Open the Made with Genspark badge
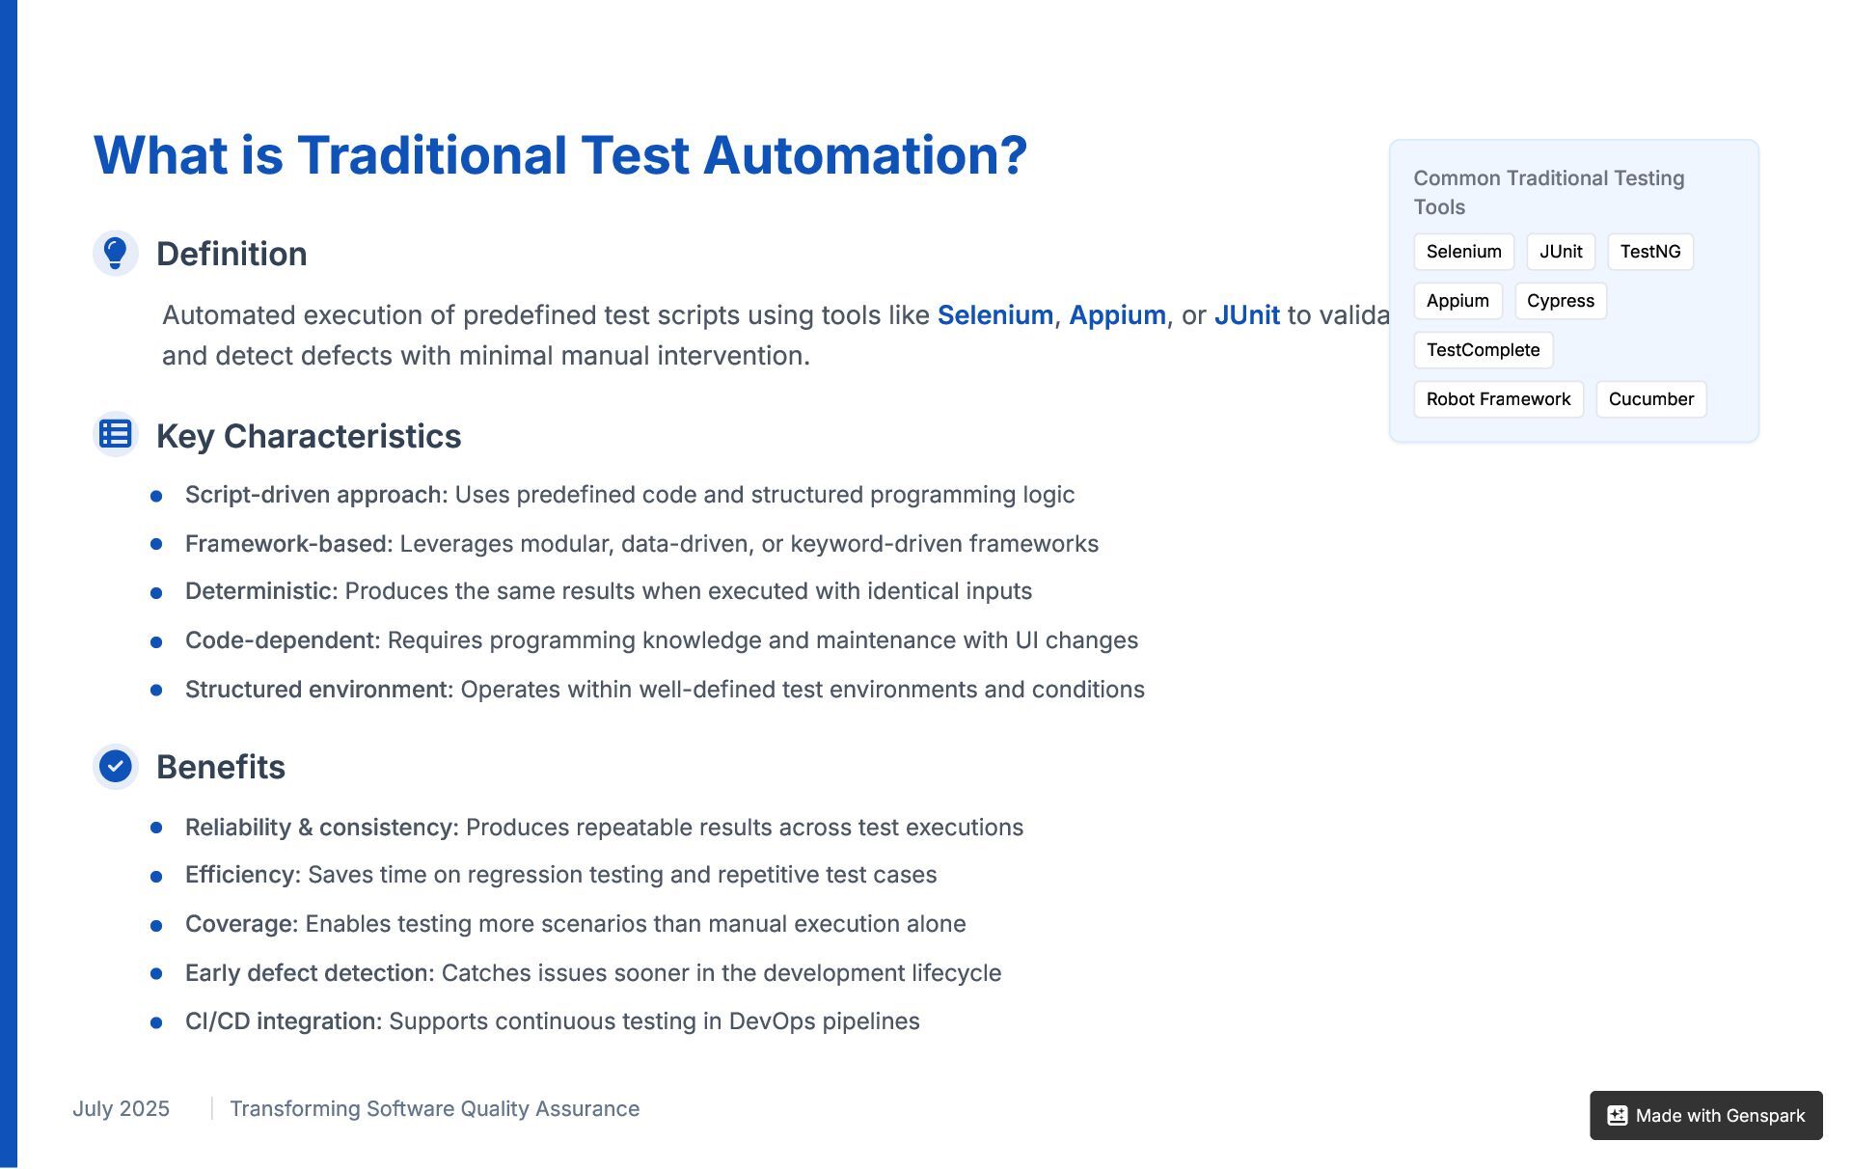This screenshot has width=1852, height=1169. (1706, 1116)
